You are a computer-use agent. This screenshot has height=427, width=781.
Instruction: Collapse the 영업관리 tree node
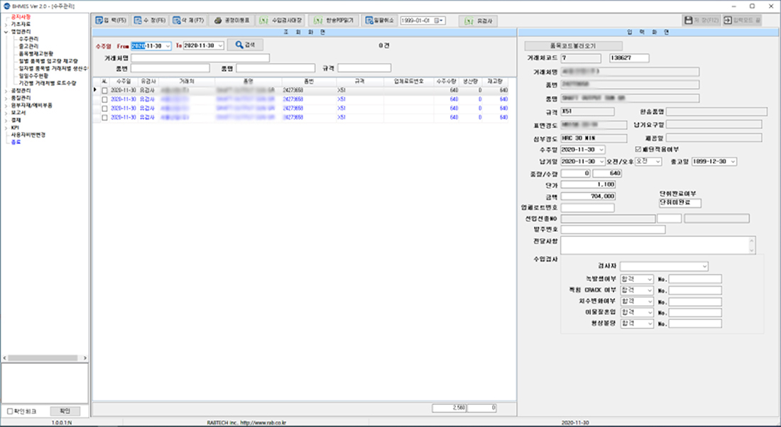[6, 32]
